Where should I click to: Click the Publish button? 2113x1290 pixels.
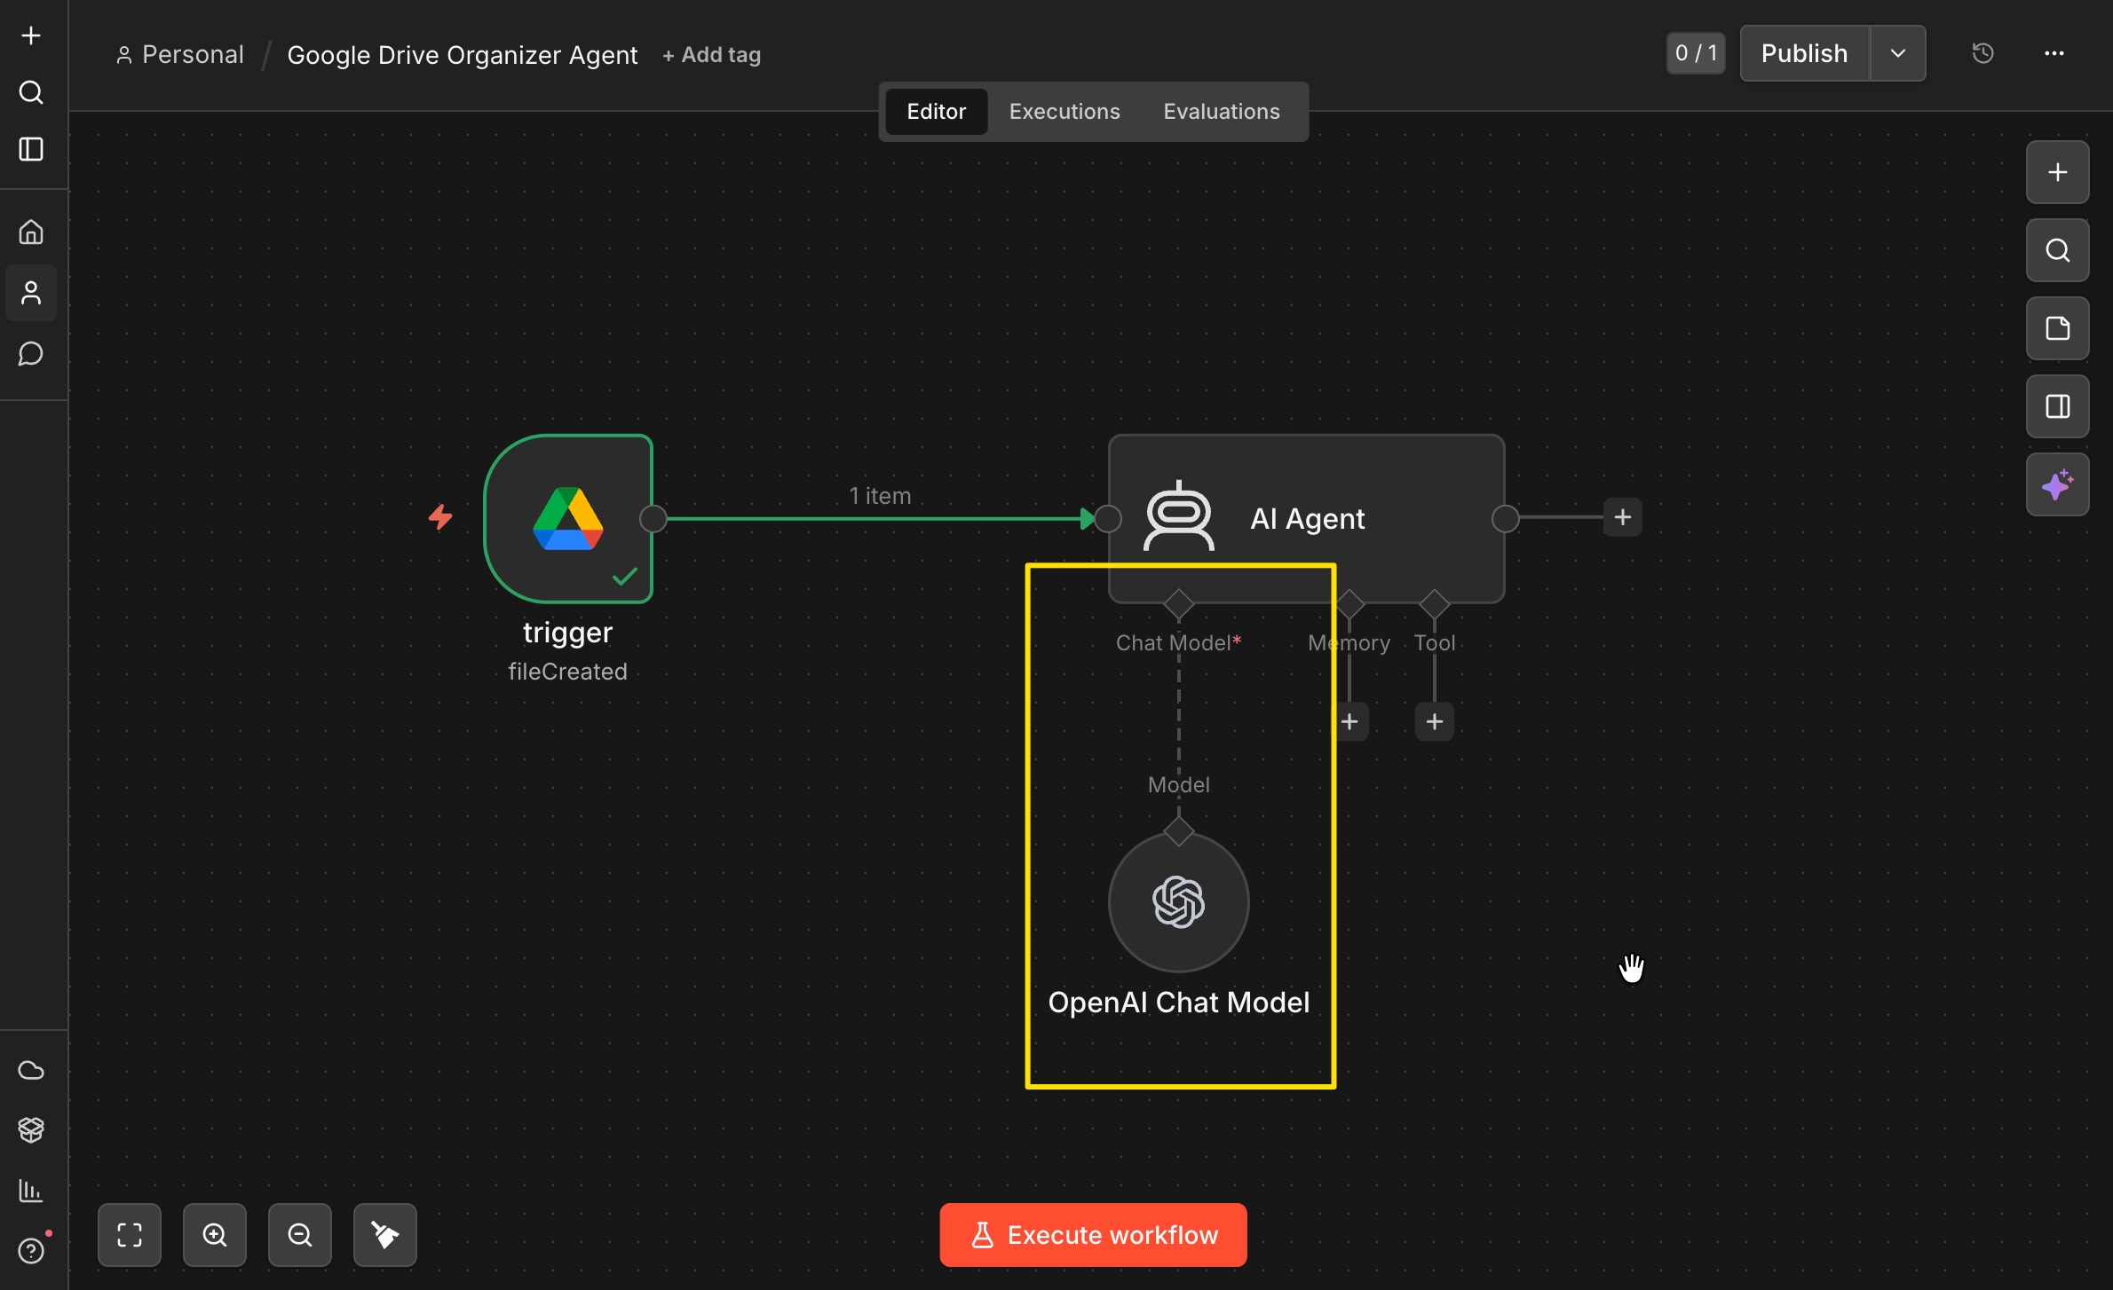[x=1805, y=53]
